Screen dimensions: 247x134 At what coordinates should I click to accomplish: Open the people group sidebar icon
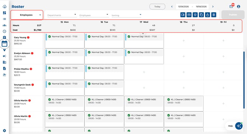[4, 25]
